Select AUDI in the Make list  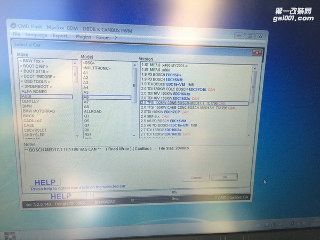pos(29,96)
